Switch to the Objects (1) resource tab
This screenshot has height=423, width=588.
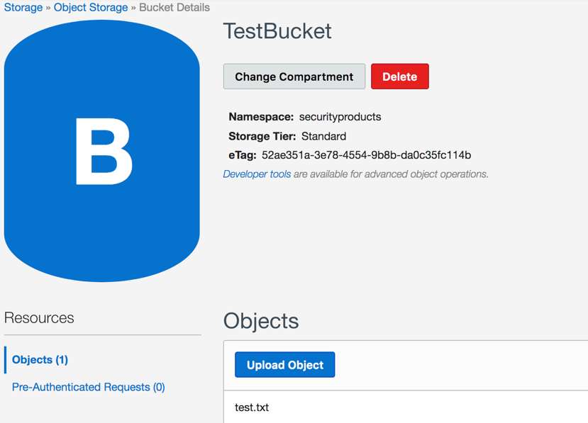coord(40,360)
